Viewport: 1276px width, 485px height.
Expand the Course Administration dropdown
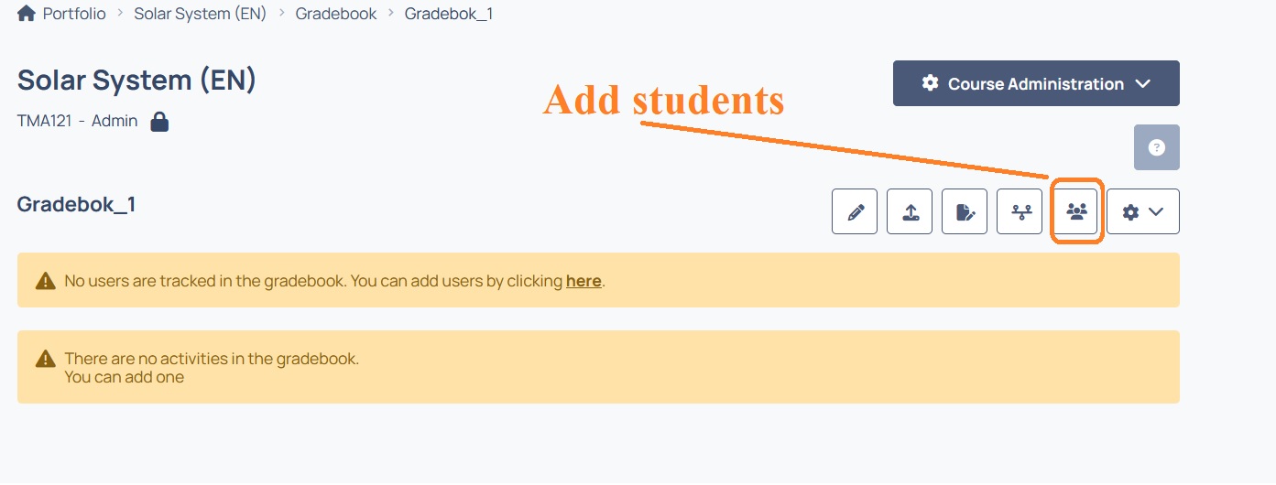pyautogui.click(x=1036, y=83)
